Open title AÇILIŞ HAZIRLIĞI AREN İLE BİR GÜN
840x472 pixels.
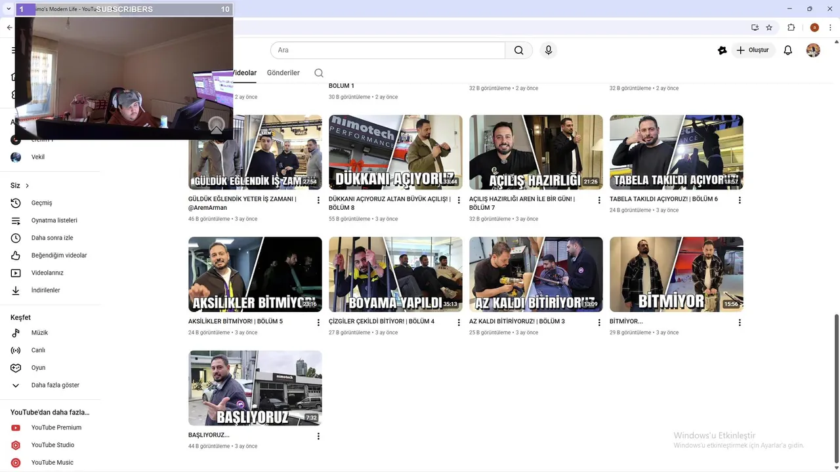coord(522,203)
